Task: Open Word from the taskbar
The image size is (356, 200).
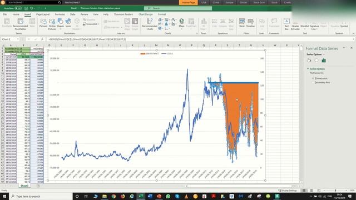Action: click(150, 196)
